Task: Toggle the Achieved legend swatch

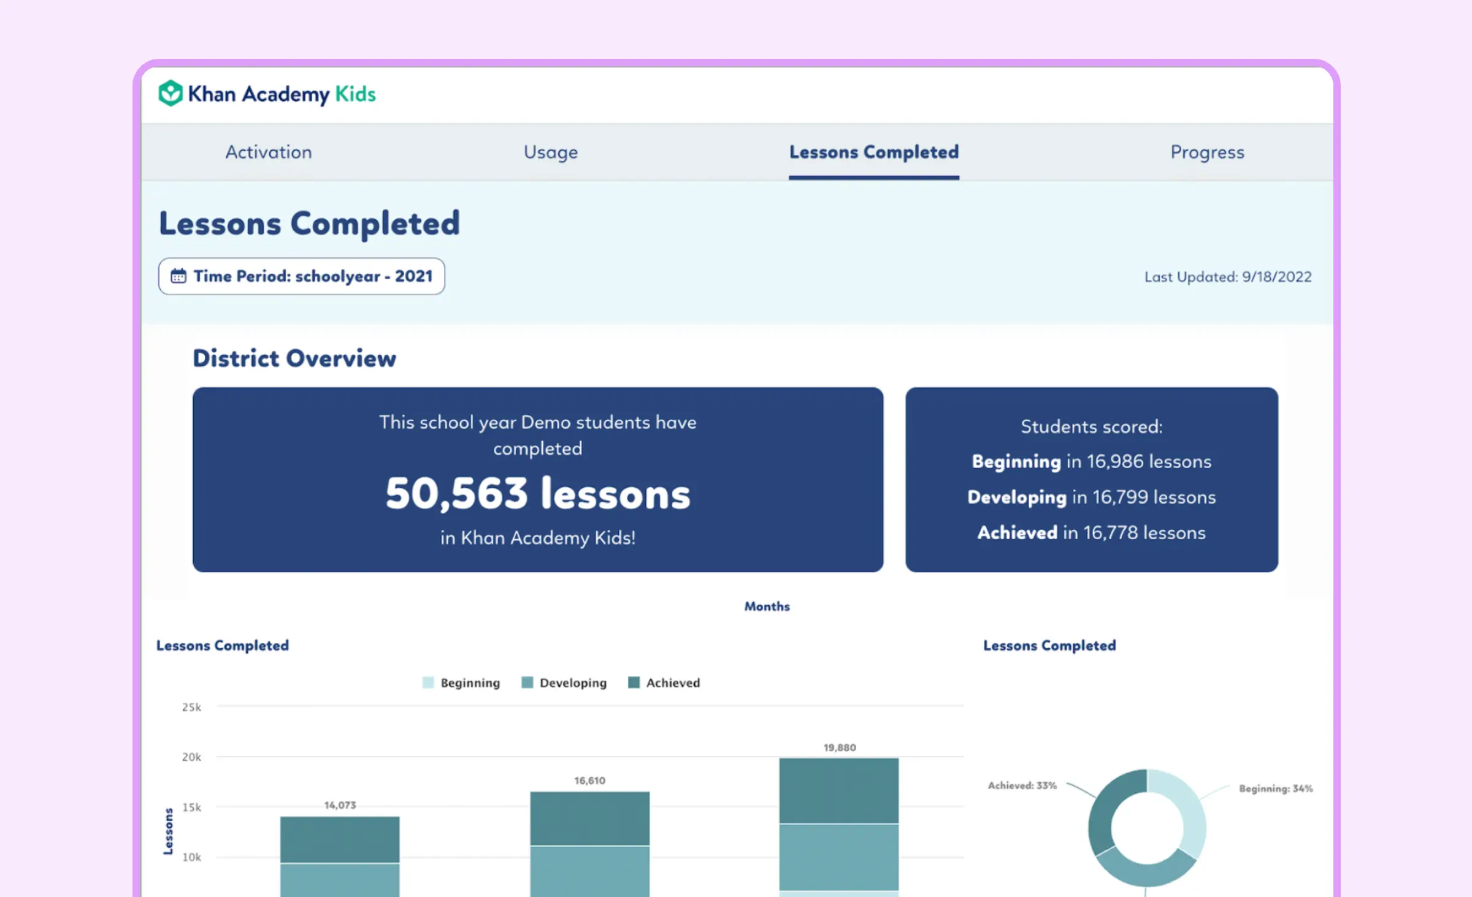Action: tap(634, 683)
